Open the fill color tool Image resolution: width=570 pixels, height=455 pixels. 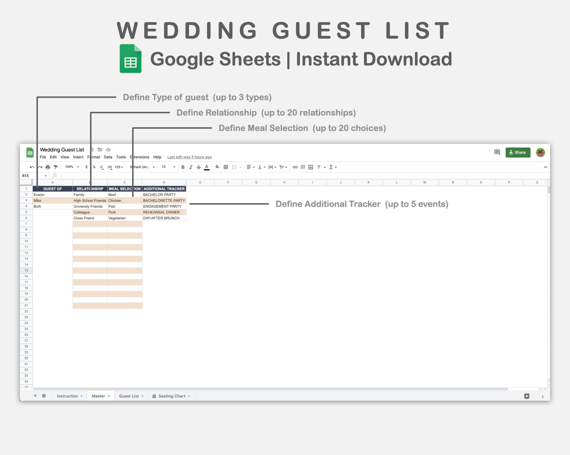217,167
